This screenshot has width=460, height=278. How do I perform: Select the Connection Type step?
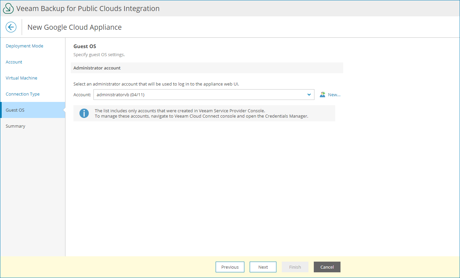tap(22, 94)
